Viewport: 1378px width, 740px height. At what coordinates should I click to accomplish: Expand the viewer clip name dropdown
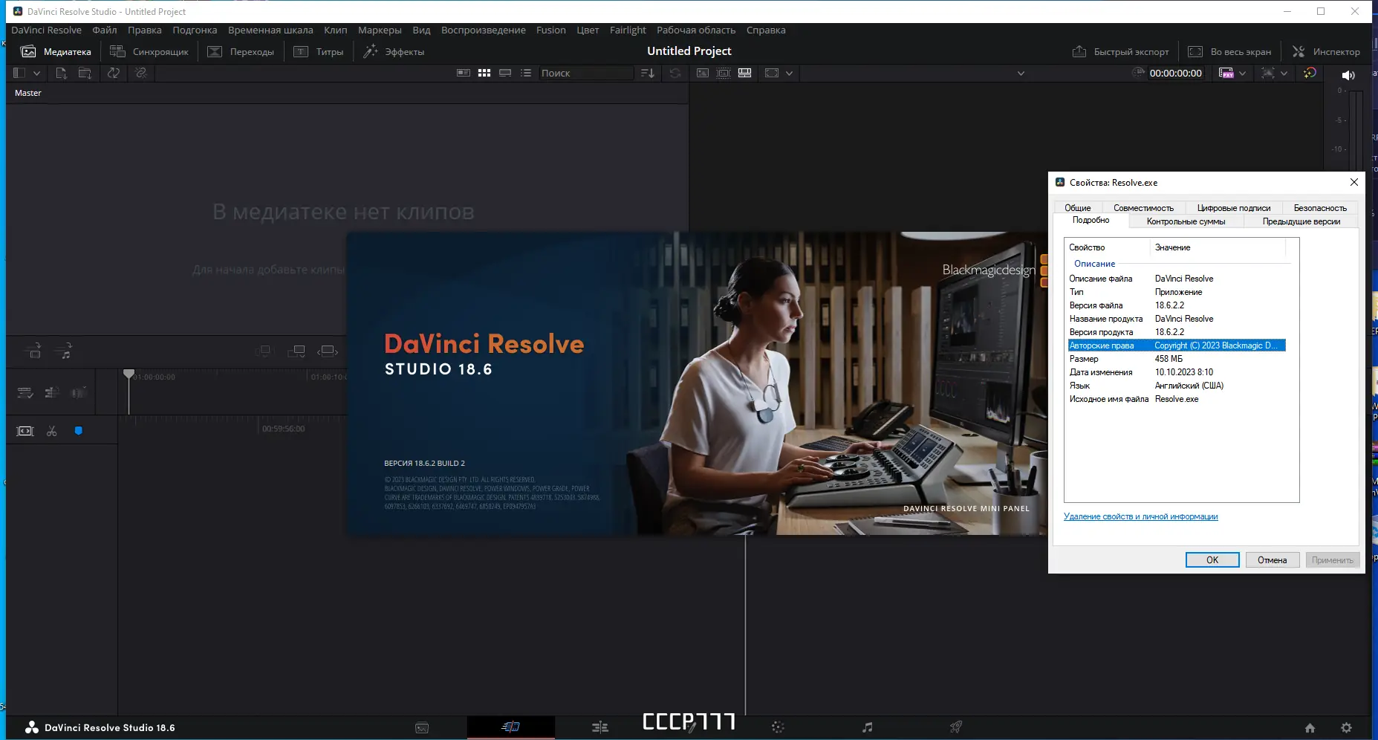coord(1020,73)
